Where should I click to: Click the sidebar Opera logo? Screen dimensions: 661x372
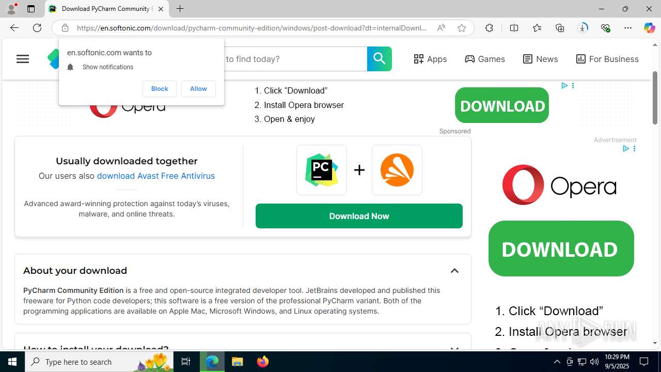[x=559, y=185]
